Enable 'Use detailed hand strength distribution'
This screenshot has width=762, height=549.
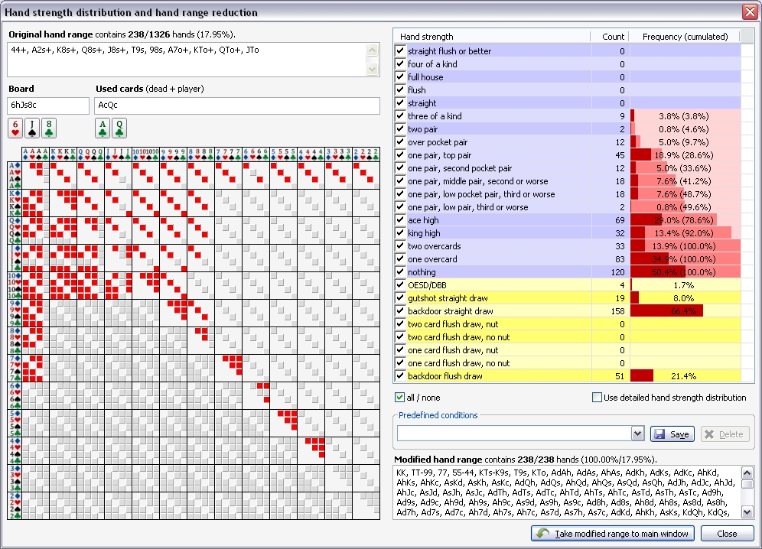(597, 397)
